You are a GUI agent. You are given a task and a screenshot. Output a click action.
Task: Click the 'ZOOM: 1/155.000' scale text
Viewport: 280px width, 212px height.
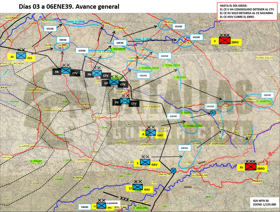(264, 204)
